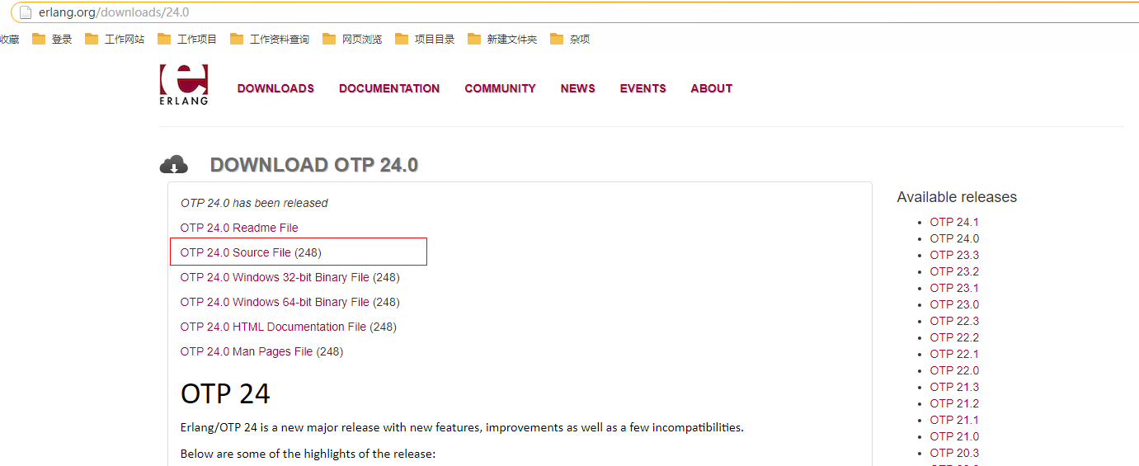Open OTP 24.0 Readme File link

pos(239,228)
